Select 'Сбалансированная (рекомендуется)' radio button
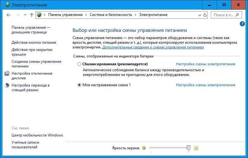This screenshot has width=248, height=158. pos(79,64)
